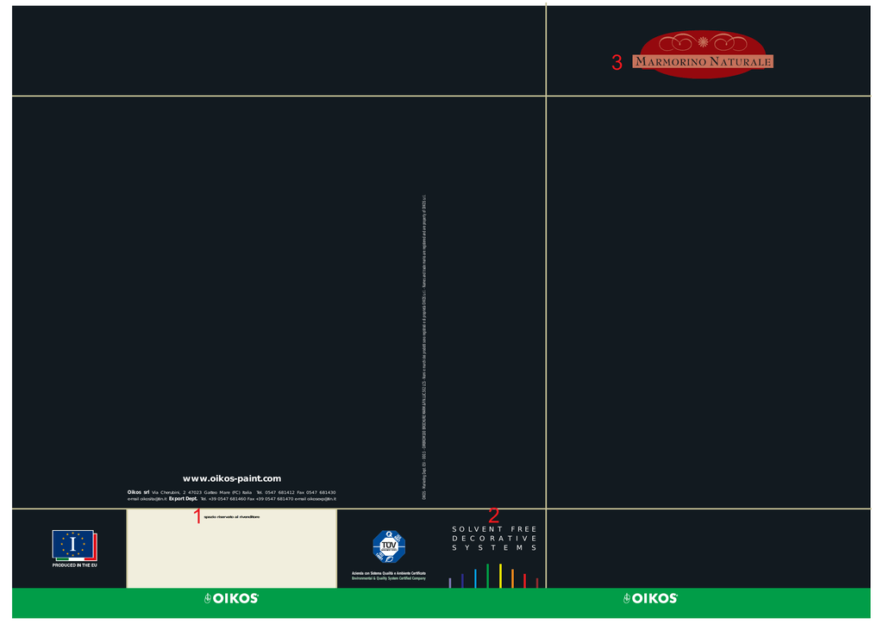Click the vertical copyright text strip
The width and height of the screenshot is (883, 624).
click(424, 347)
